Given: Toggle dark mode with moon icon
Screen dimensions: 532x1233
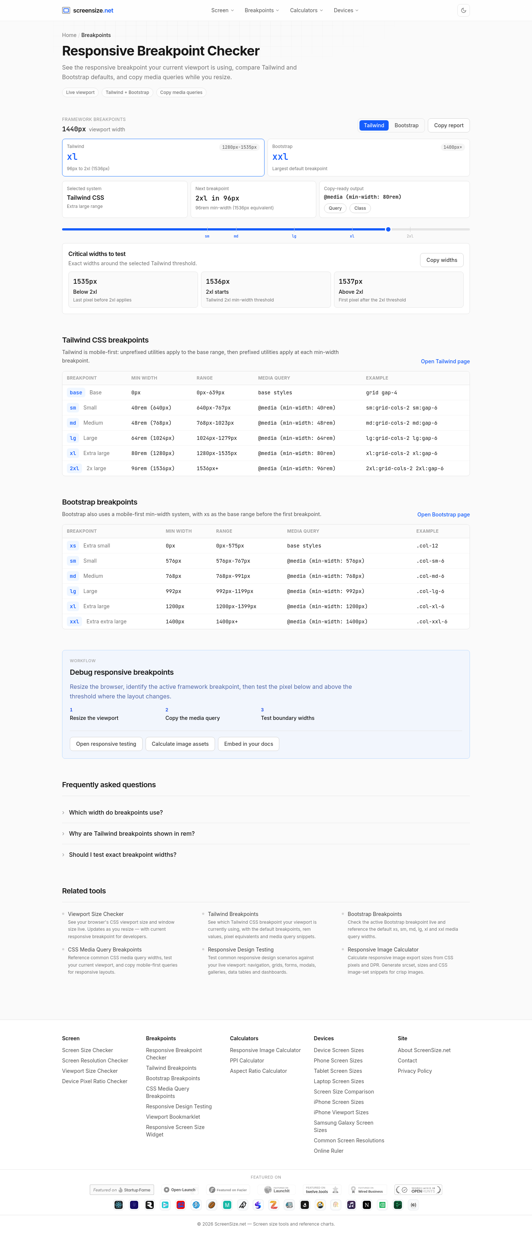Looking at the screenshot, I should 463,10.
